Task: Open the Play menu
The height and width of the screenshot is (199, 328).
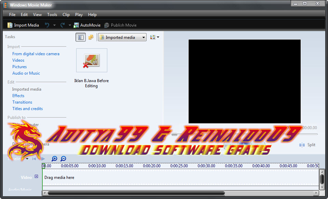Action: pyautogui.click(x=79, y=15)
